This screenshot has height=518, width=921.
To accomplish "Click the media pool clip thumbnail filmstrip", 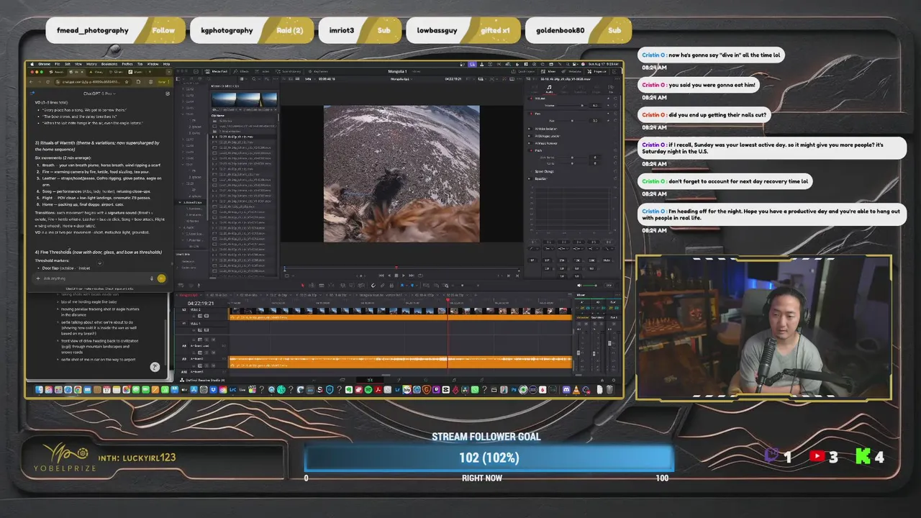I will tap(245, 99).
